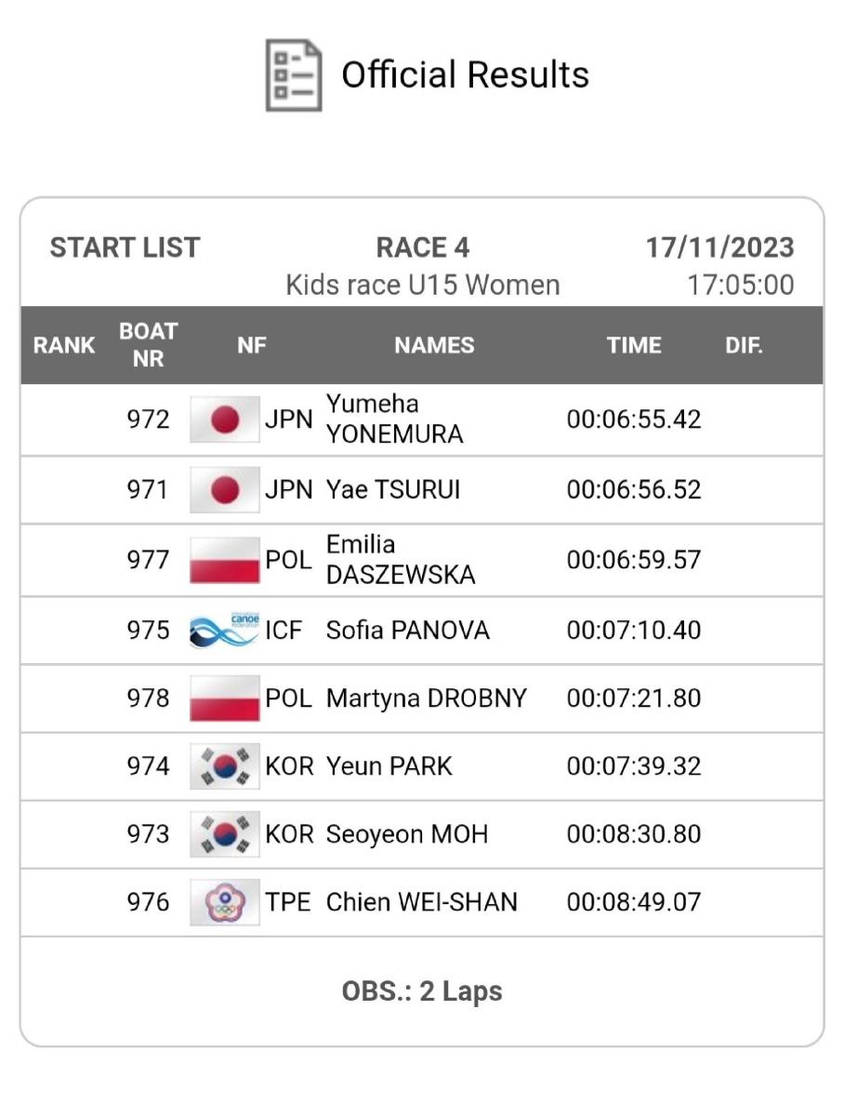
Task: Click the Japan flag beside Yae Tsurui
Action: point(225,490)
